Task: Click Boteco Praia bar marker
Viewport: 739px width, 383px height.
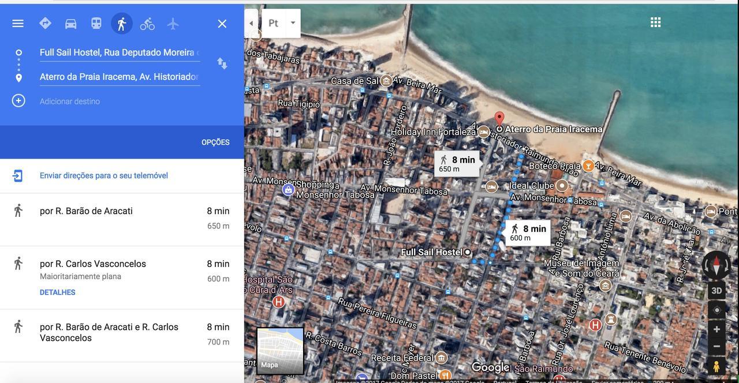Action: point(588,166)
